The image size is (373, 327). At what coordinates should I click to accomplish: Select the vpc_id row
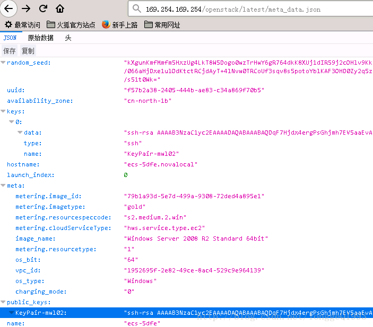(x=187, y=270)
